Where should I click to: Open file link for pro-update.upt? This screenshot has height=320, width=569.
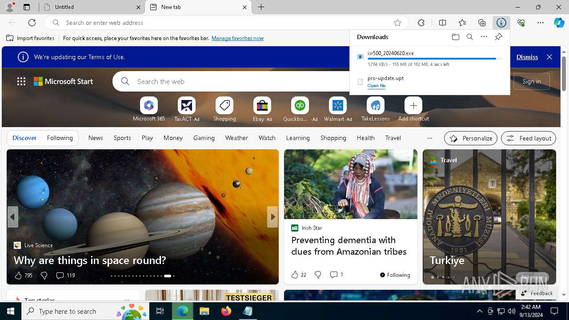tap(377, 86)
